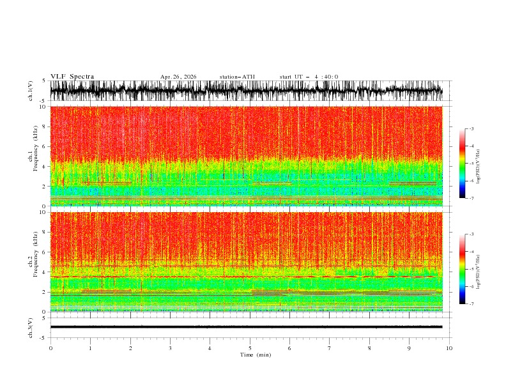Click the 10 kHz tick of ch.1 spectrogram
The height and width of the screenshot is (391, 506).
[43, 107]
